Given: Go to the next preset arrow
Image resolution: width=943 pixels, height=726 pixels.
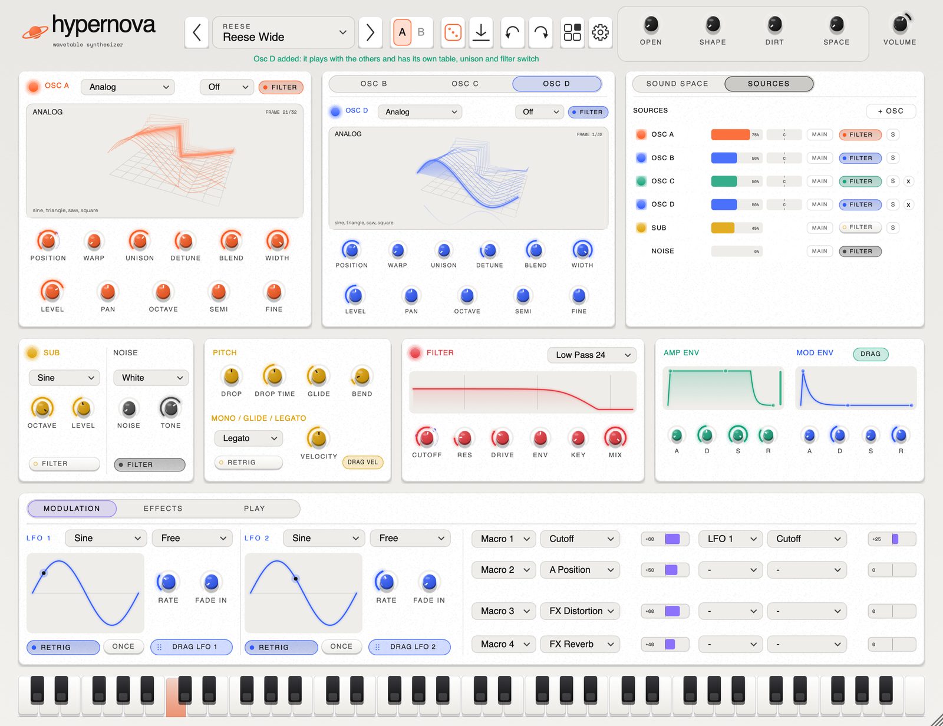Looking at the screenshot, I should click(x=370, y=32).
